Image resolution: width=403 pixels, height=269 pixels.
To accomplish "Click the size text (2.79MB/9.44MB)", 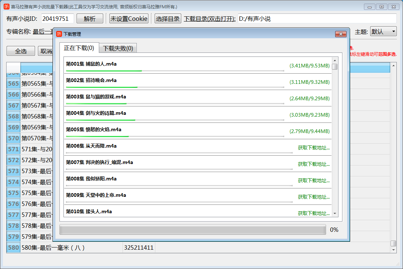I will (309, 131).
